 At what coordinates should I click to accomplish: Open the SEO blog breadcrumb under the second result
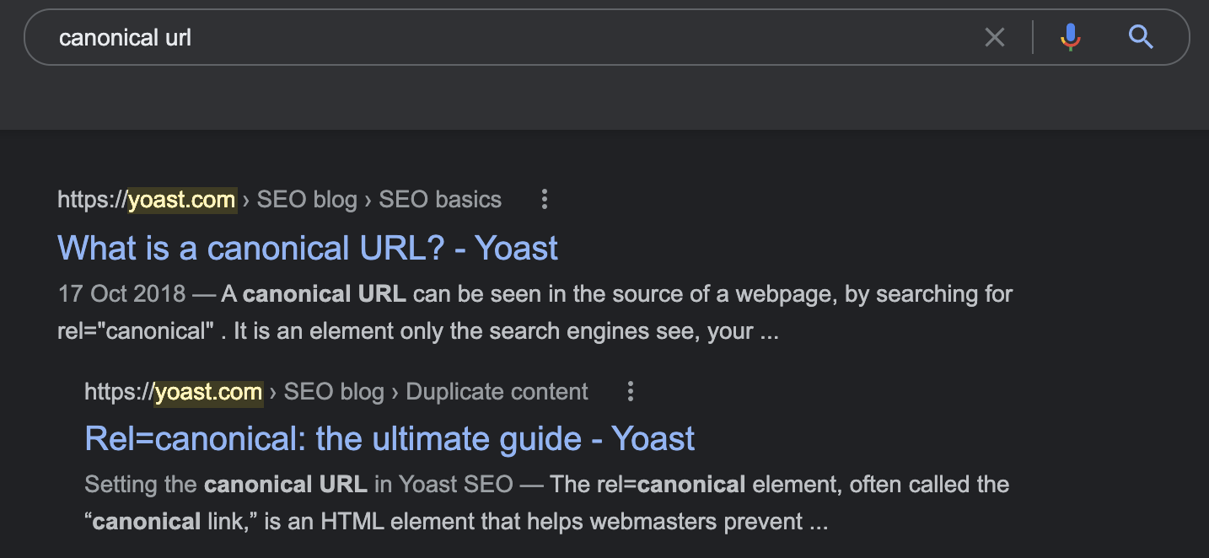(334, 391)
